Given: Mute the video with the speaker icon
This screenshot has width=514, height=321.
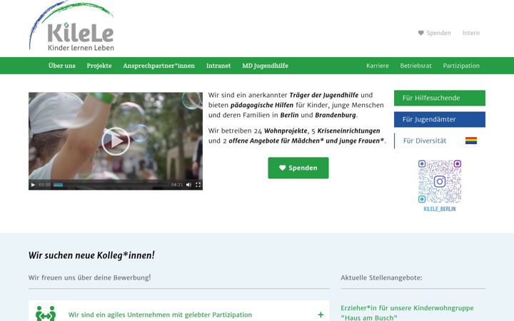Looking at the screenshot, I should (188, 185).
